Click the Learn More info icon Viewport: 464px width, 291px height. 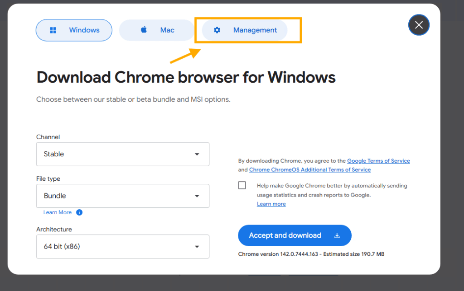pos(79,212)
